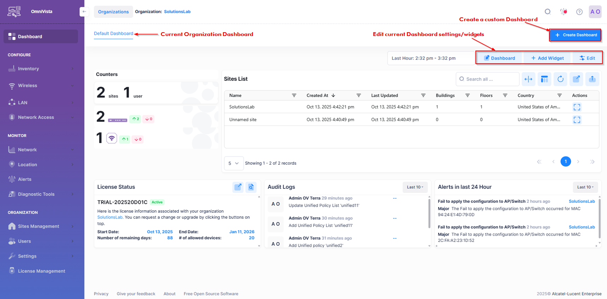This screenshot has width=607, height=299.
Task: Click the License Status search details icon
Action: point(251,187)
